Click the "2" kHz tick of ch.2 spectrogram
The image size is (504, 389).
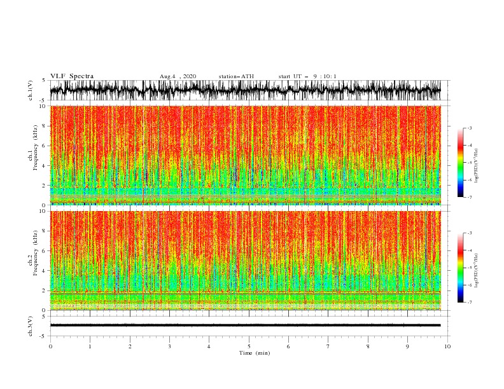(x=44, y=290)
